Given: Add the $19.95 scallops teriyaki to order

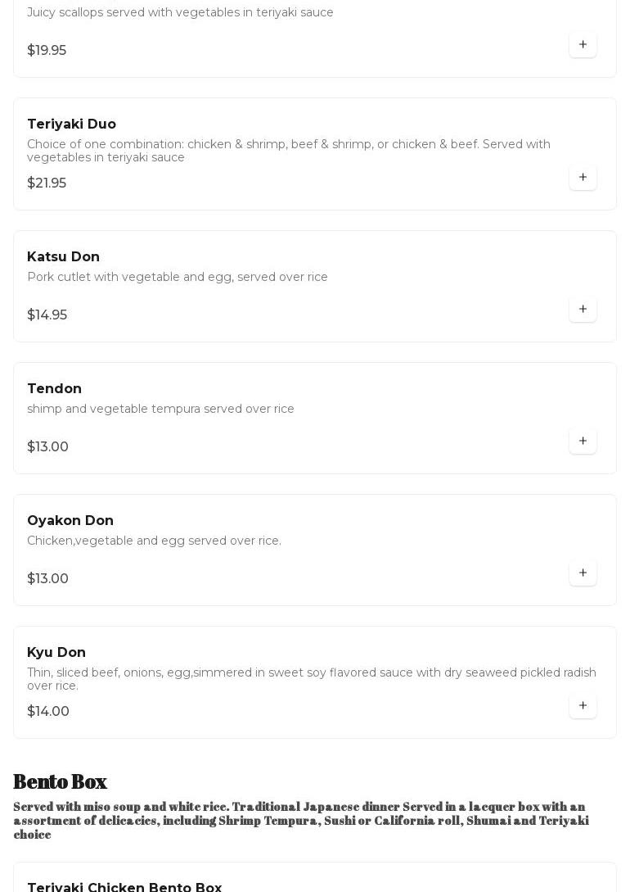Looking at the screenshot, I should [583, 45].
